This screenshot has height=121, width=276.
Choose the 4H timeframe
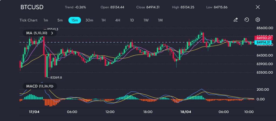(x=118, y=20)
